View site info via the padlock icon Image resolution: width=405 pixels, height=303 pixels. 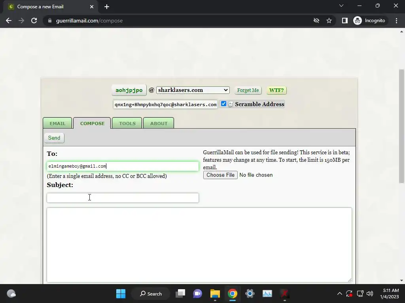(50, 21)
